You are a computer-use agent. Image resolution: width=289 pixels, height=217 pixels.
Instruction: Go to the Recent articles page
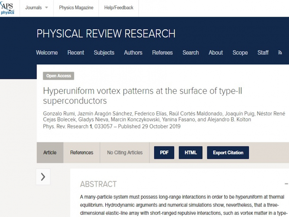coord(76,52)
